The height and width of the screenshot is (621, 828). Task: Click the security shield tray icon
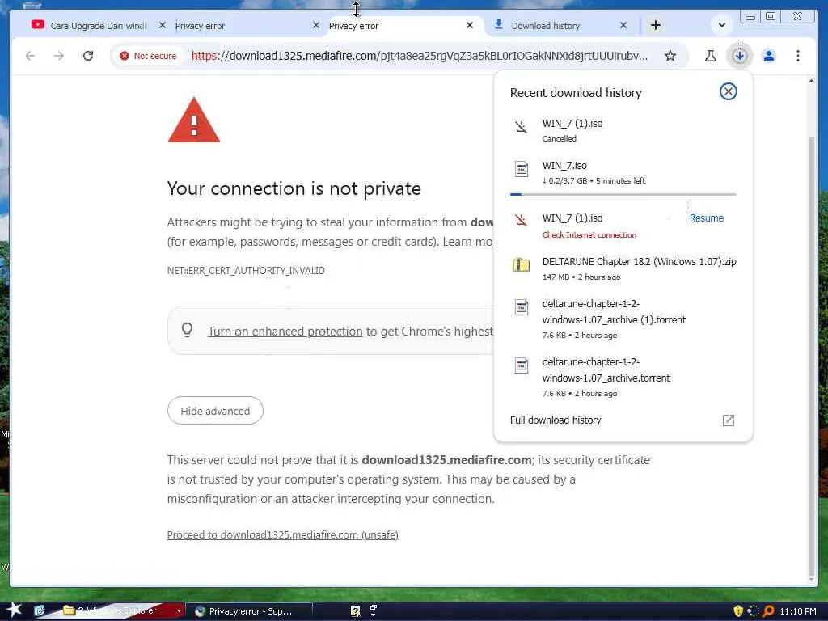click(738, 611)
